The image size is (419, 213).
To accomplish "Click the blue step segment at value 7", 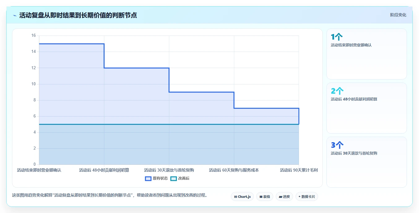I will click(266, 108).
